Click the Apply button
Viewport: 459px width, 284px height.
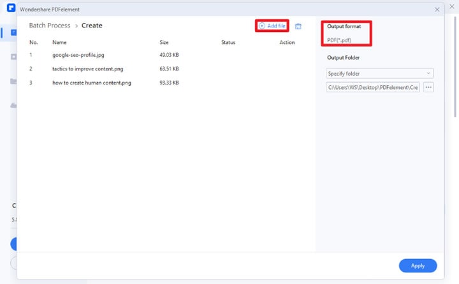point(418,266)
